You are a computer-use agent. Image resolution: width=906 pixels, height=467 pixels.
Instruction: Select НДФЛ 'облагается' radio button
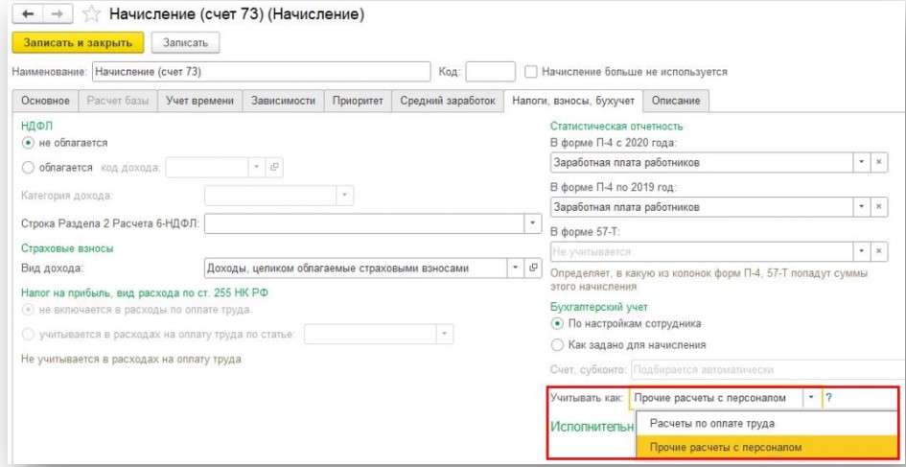[28, 167]
